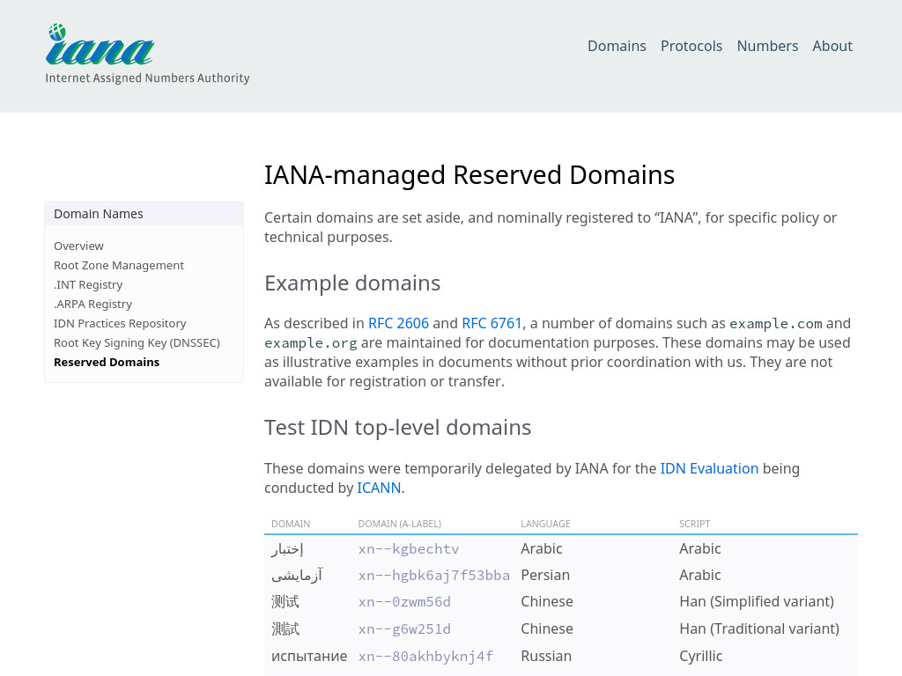The image size is (902, 676).
Task: Click the Persian language cell
Action: (545, 576)
